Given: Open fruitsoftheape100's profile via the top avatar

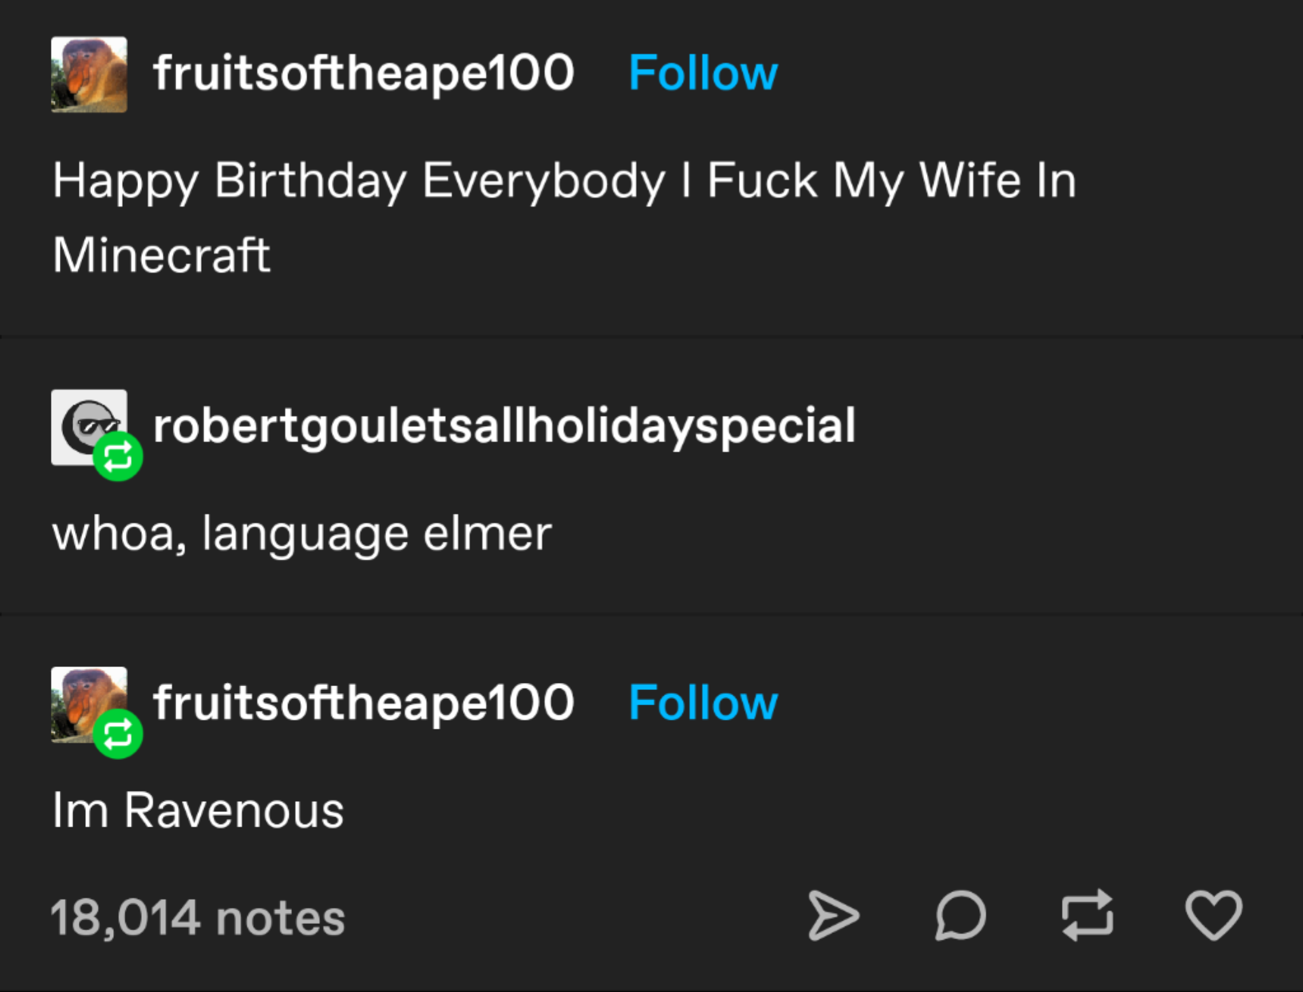Looking at the screenshot, I should click(x=89, y=76).
